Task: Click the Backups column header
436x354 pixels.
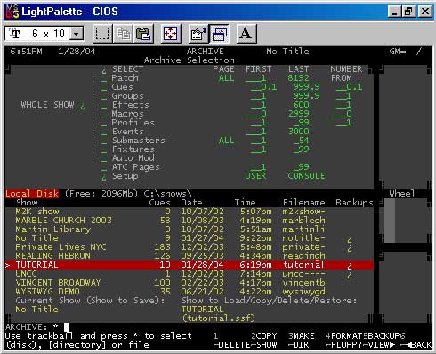Action: [x=354, y=203]
